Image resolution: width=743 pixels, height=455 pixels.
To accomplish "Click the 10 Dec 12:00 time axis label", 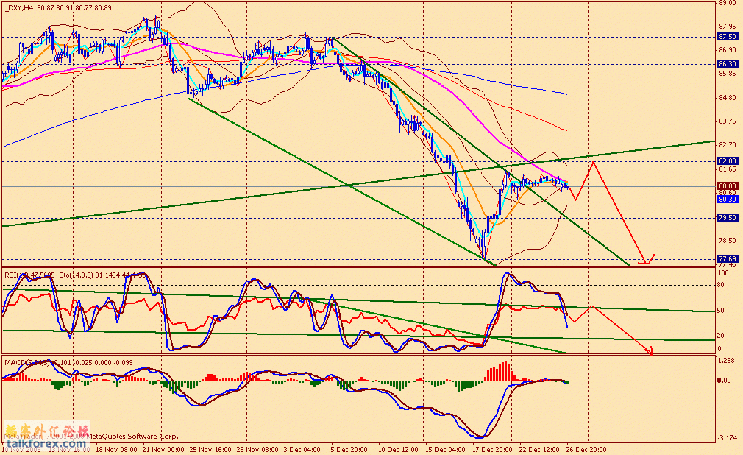I will pyautogui.click(x=398, y=449).
